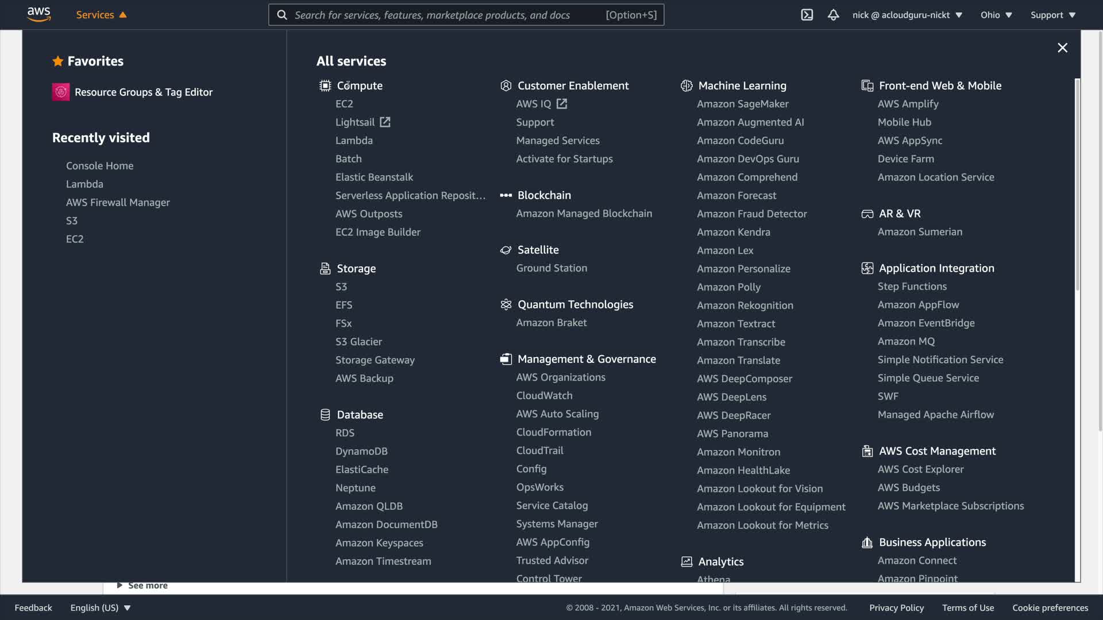Screen dimensions: 1103x620
Task: Click the Analytics chart icon
Action: [687, 561]
